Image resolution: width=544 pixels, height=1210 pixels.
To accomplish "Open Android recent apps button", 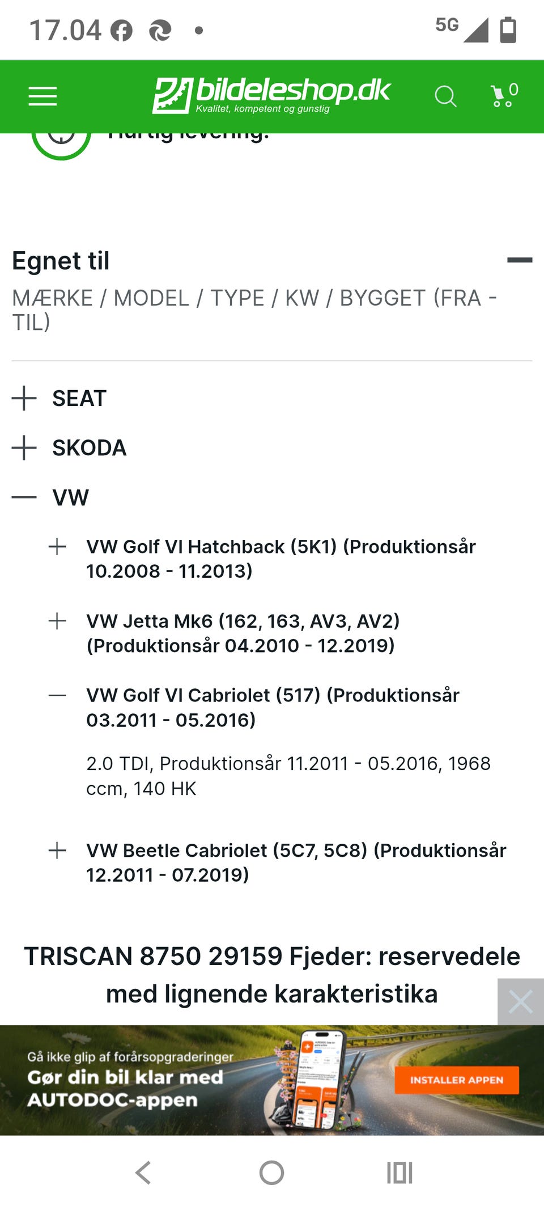I will [399, 1173].
